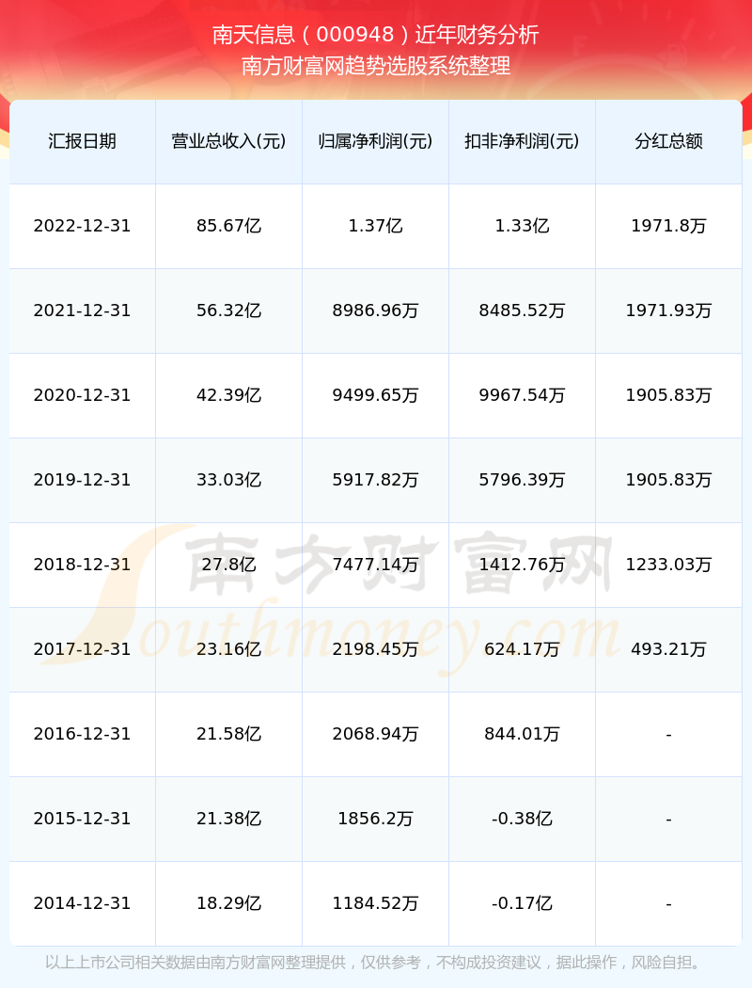Click the value 1.33亿

click(x=523, y=226)
